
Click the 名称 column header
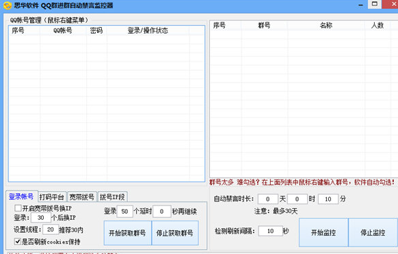tap(326, 25)
